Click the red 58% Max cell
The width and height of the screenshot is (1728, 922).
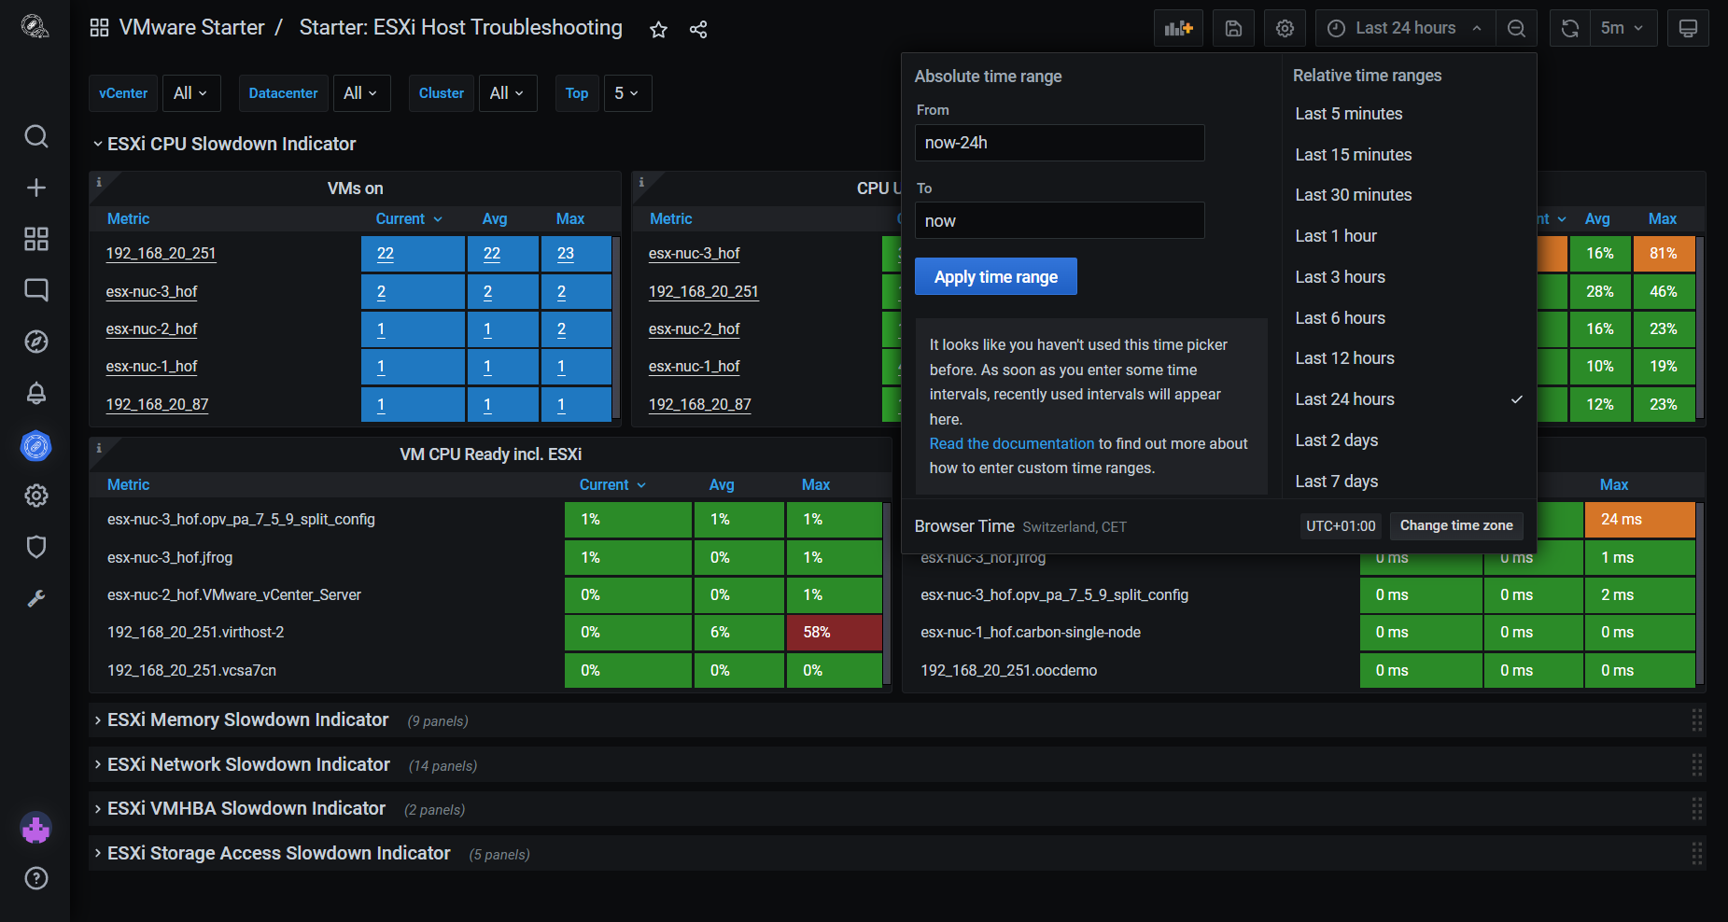834,633
